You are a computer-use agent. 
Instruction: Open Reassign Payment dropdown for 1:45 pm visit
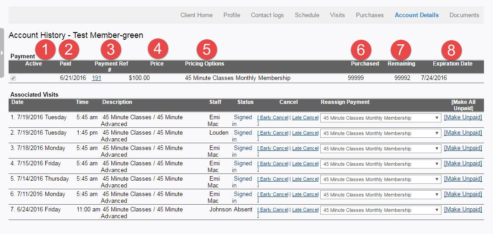click(380, 134)
